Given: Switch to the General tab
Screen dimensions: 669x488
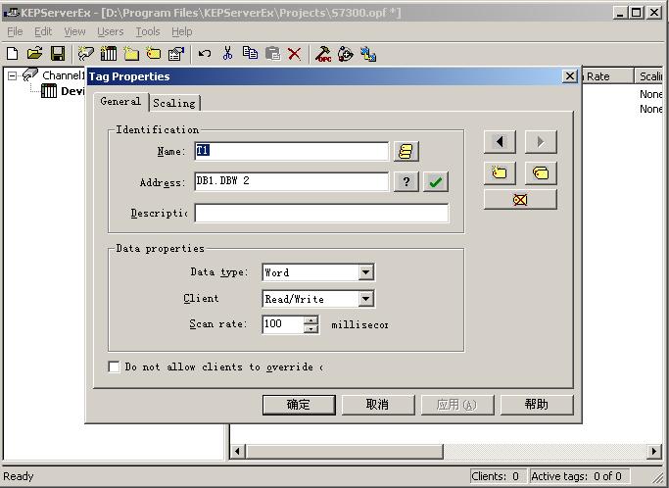Looking at the screenshot, I should pyautogui.click(x=120, y=102).
